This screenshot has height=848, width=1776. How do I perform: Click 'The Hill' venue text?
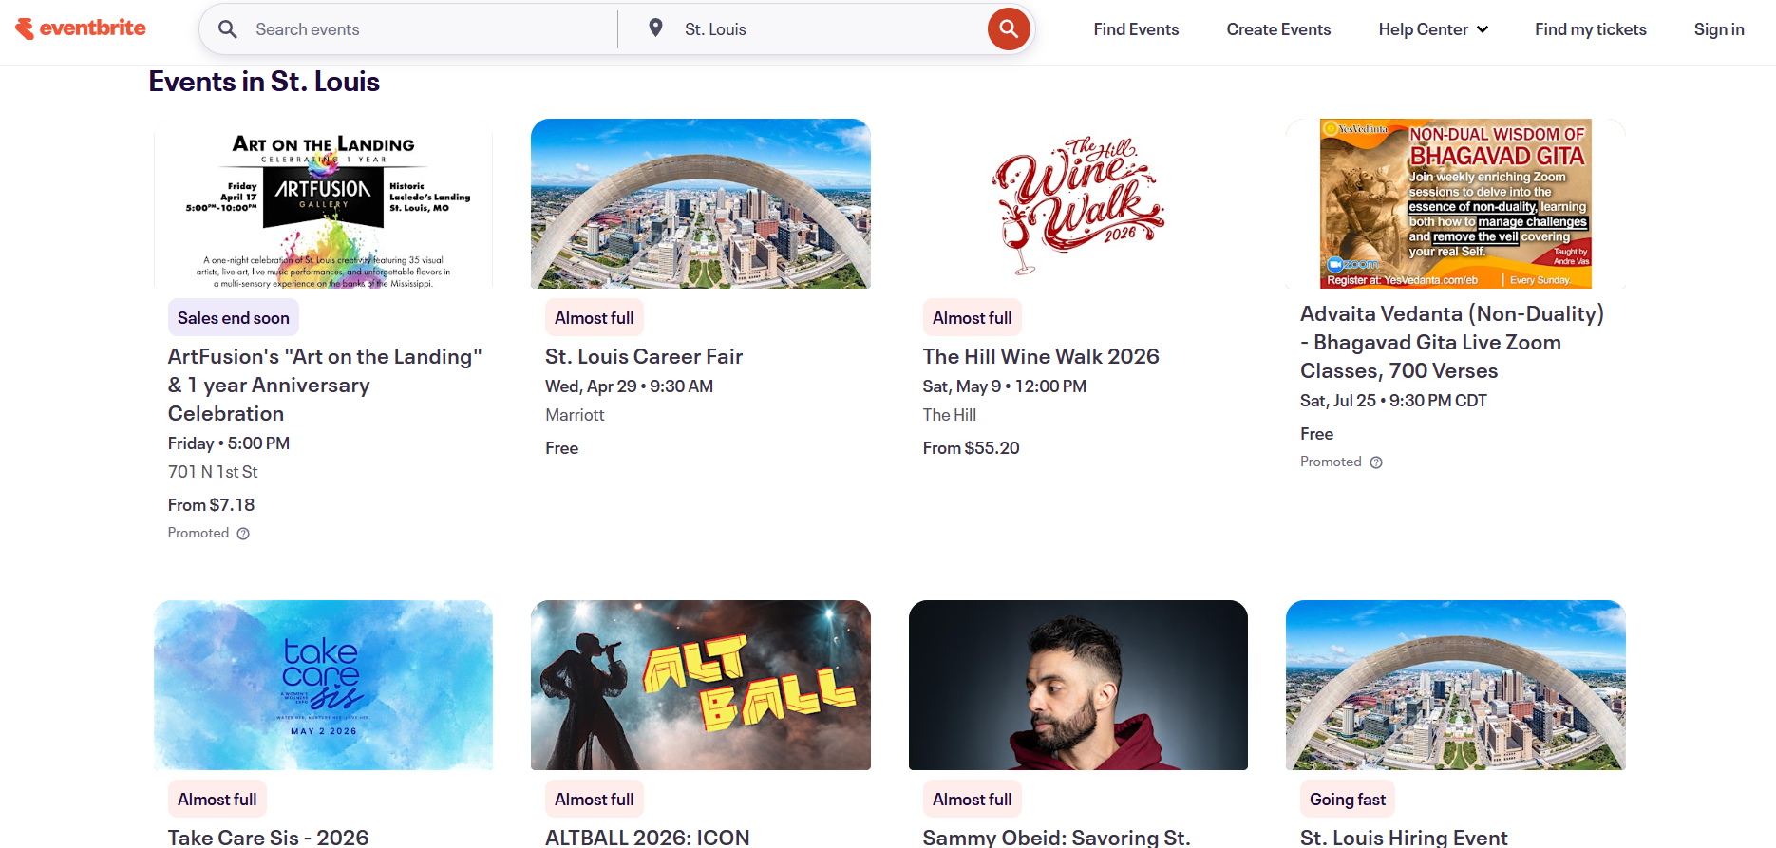pyautogui.click(x=950, y=415)
